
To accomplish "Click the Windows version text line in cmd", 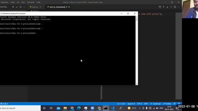I will (23, 17).
